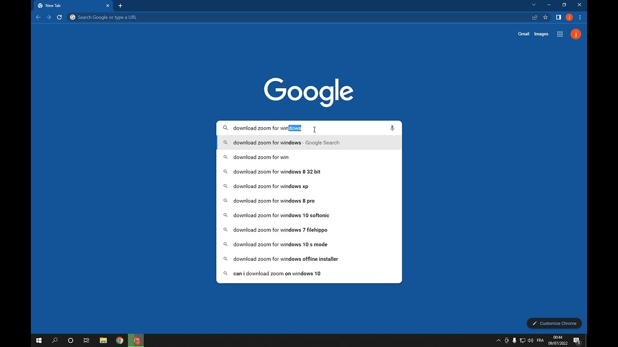Open Images link
The width and height of the screenshot is (618, 347).
pyautogui.click(x=541, y=34)
